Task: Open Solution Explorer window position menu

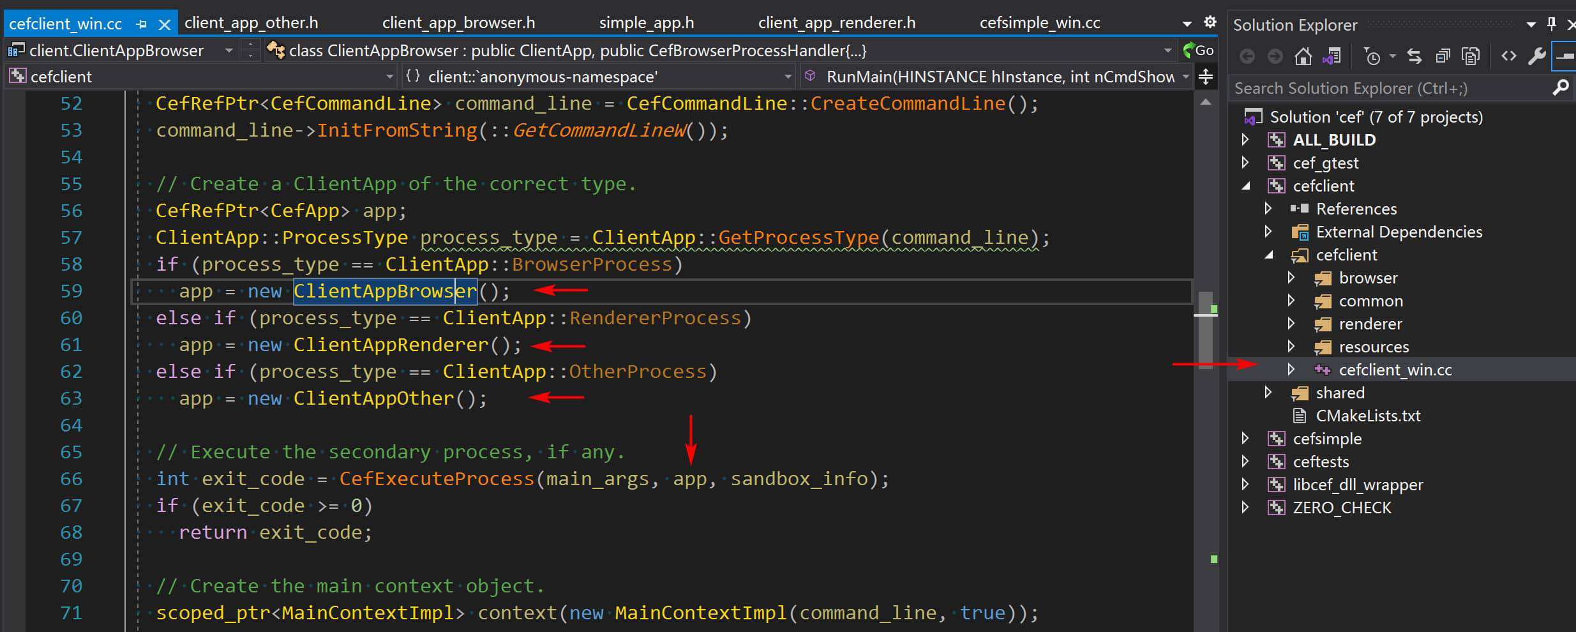Action: pyautogui.click(x=1531, y=25)
